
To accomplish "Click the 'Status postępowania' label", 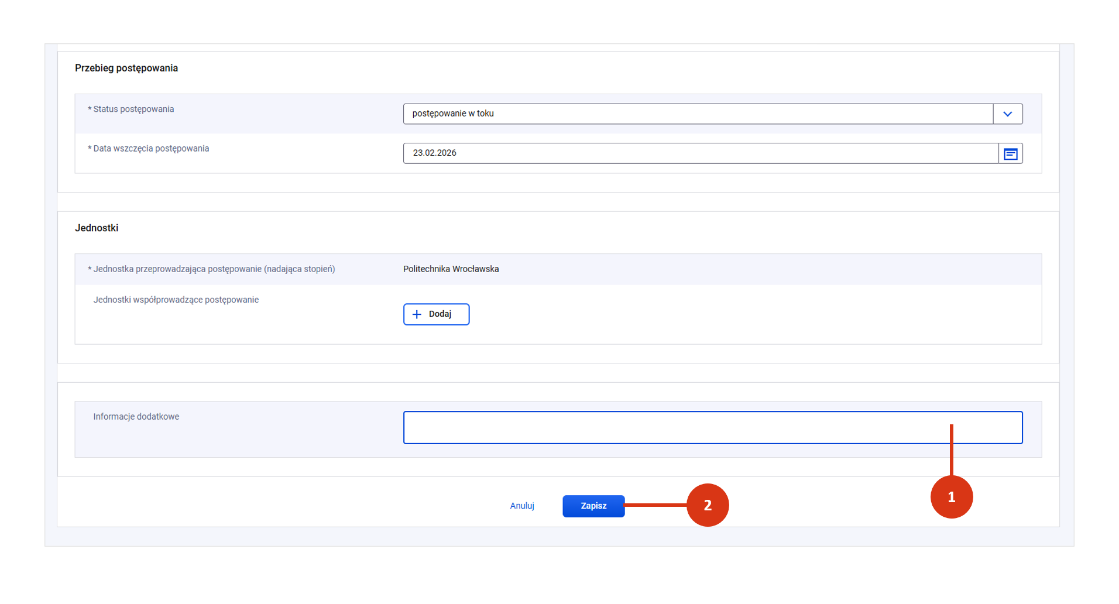I will 133,109.
